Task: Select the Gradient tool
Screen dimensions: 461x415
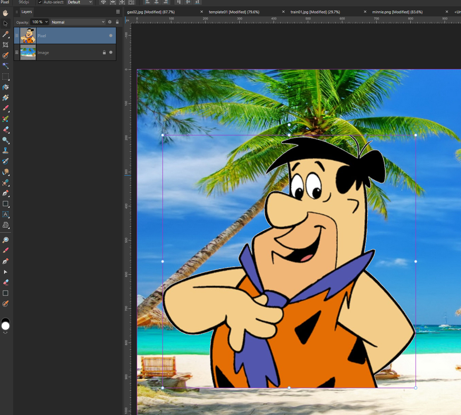Action: coord(5,98)
